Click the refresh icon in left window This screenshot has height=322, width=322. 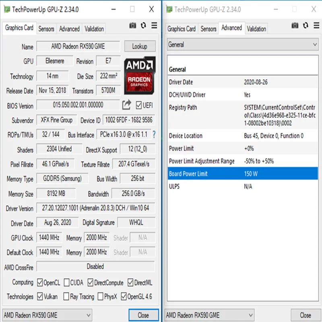[x=143, y=25]
